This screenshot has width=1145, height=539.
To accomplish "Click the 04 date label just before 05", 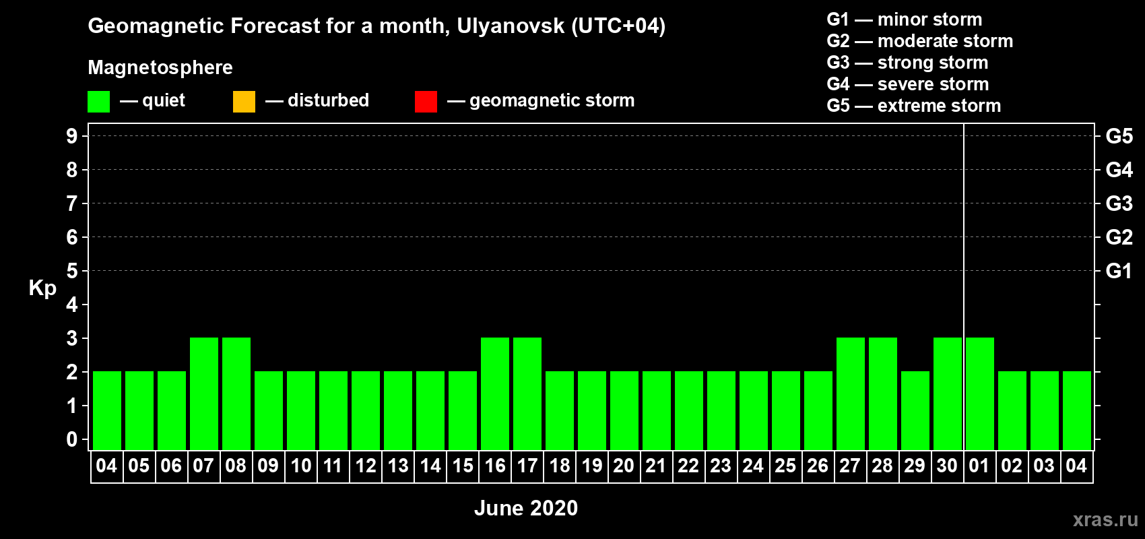I will pyautogui.click(x=106, y=466).
